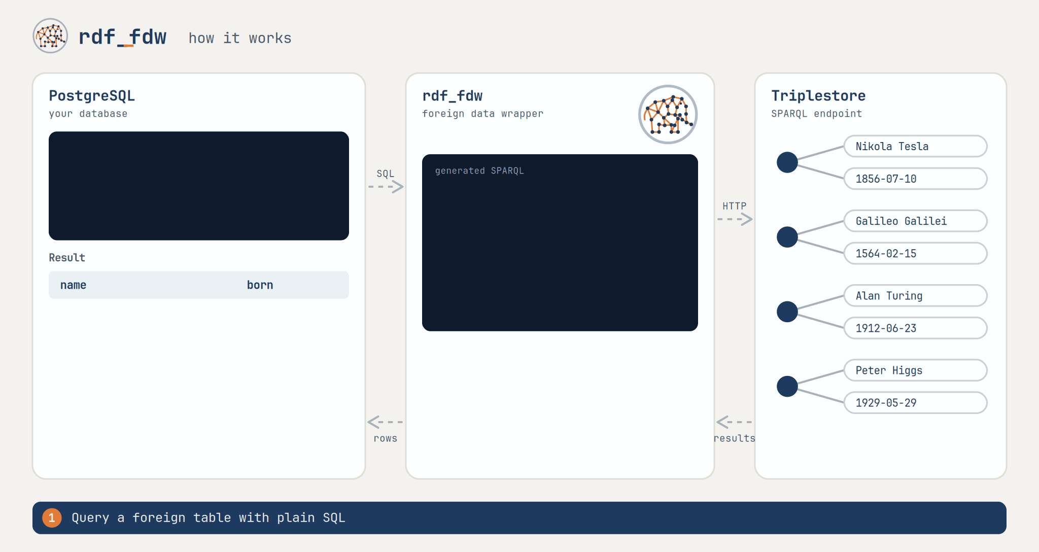Click the 1856-07-10 date pill
Image resolution: width=1039 pixels, height=552 pixels.
click(916, 179)
